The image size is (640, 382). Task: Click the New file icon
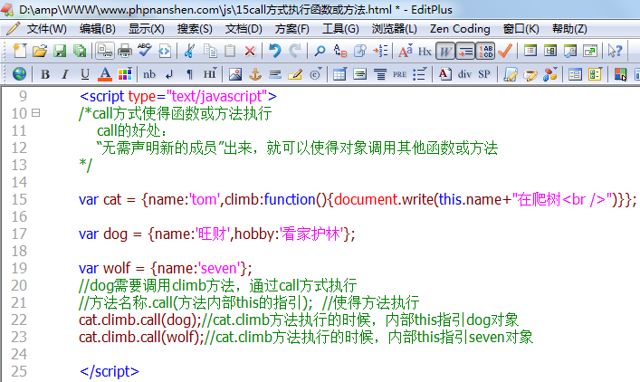point(20,51)
